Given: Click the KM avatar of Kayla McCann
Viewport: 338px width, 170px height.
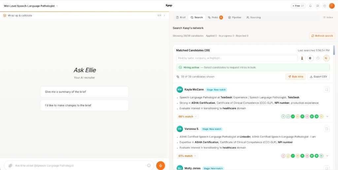Looking at the screenshot, I should click(x=180, y=90).
